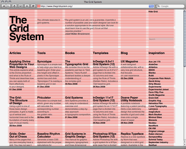The image size is (186, 149).
Task: Open Athletics inspiration link
Action: click(153, 67)
